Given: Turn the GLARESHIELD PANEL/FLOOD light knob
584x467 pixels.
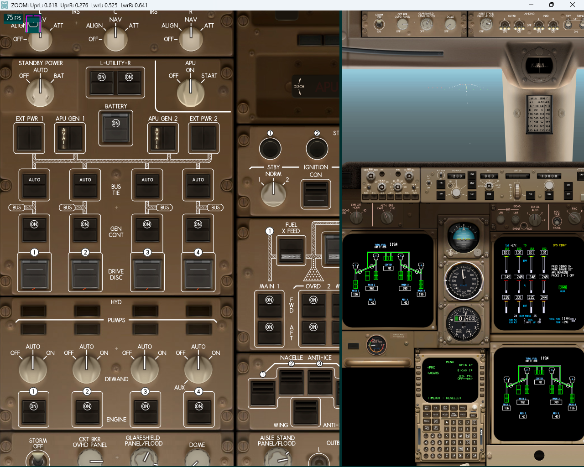Looking at the screenshot, I should [x=144, y=457].
